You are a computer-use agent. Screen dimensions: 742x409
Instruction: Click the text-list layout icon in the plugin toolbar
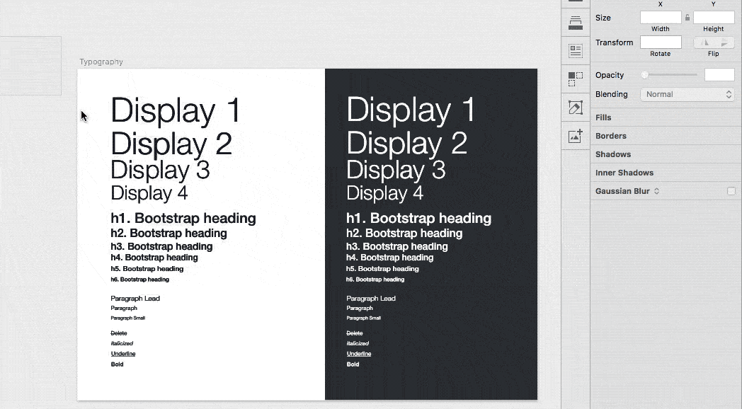[x=576, y=50]
